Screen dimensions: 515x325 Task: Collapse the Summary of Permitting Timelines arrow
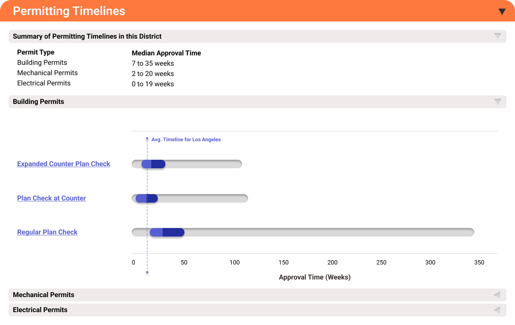pos(498,36)
